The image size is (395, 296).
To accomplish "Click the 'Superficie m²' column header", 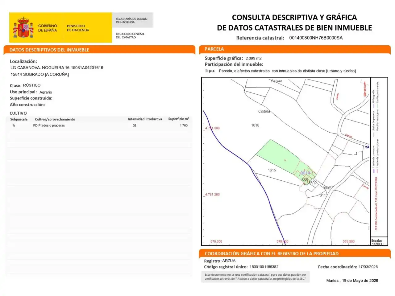I will 179,119.
